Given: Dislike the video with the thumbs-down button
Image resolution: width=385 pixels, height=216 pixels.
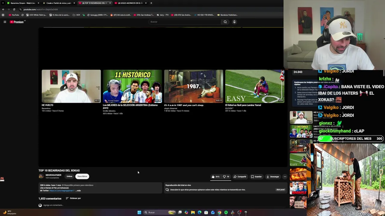Looking at the screenshot, I should tap(226, 177).
